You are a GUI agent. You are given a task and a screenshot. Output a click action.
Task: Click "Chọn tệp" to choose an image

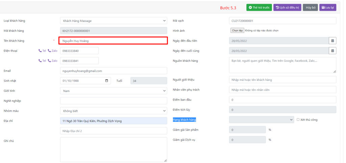pos(237,31)
